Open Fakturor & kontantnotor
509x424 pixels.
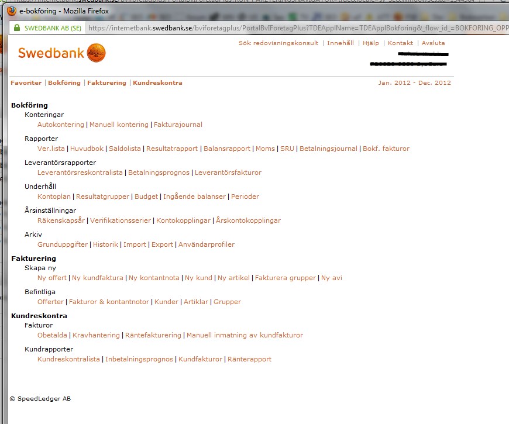point(109,302)
